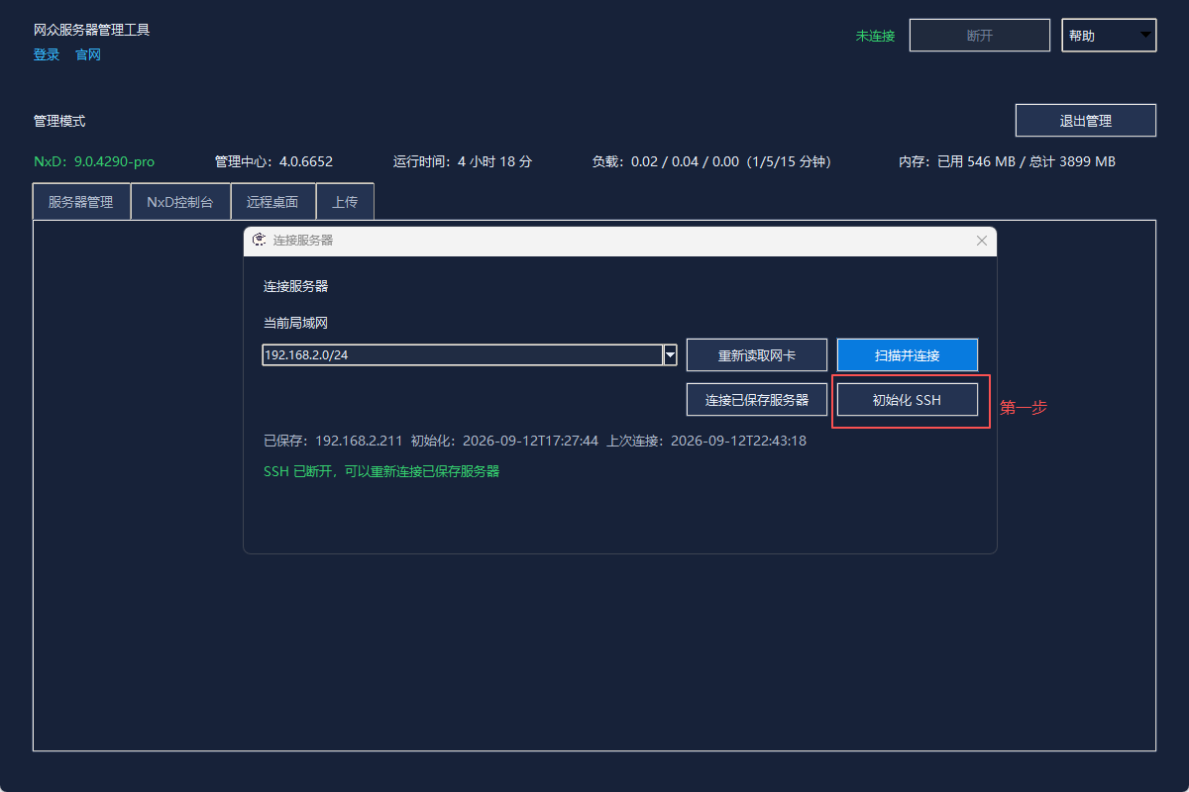Close the 连接服务器 dialog

coord(982,241)
